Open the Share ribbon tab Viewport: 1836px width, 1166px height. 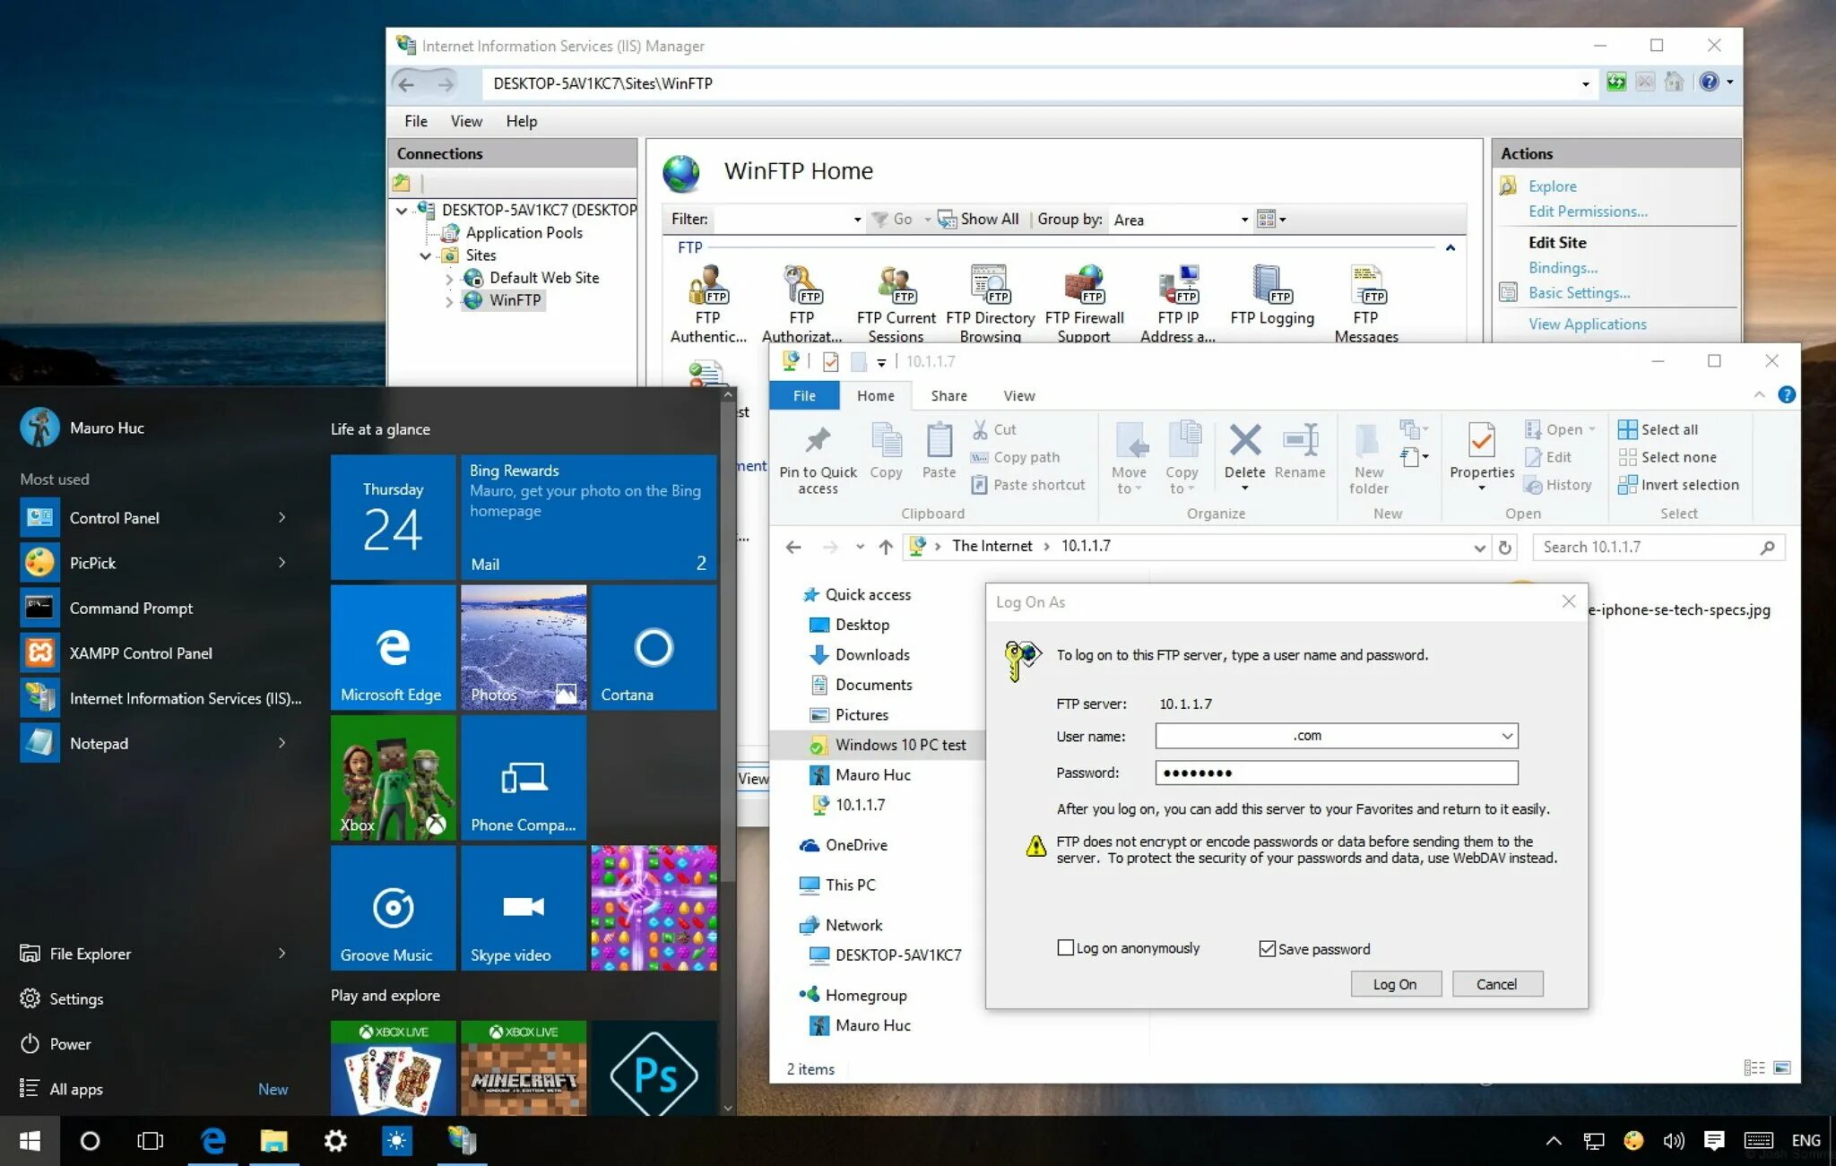coord(948,396)
